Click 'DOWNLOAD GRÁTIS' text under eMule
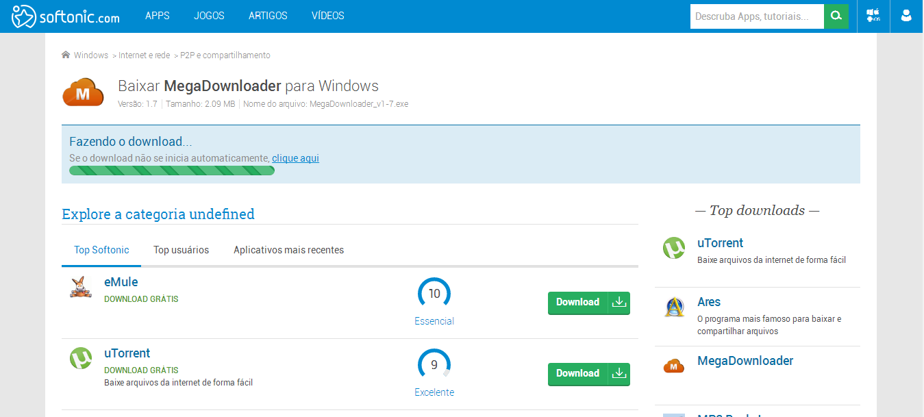 click(x=141, y=299)
